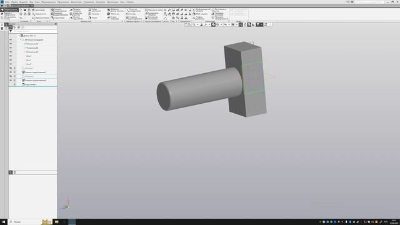Select the Окружность circle tool
Viewport: 400px width, 225px height.
coord(39,14)
